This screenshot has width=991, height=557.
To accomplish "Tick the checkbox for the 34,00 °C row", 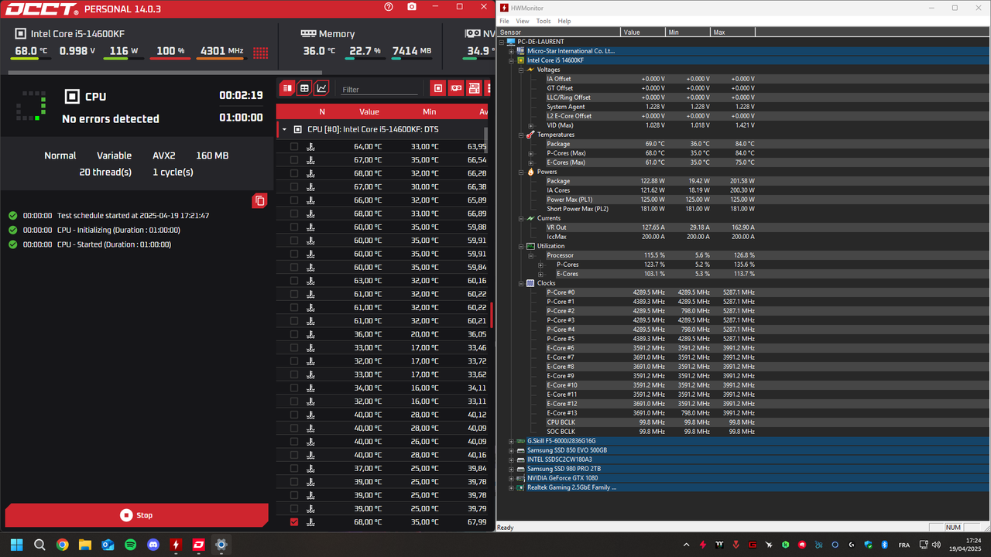I will 294,388.
